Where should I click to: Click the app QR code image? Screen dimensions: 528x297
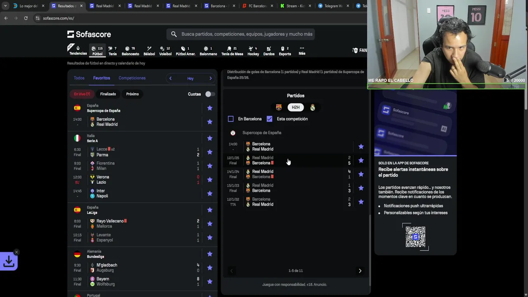[x=415, y=237]
